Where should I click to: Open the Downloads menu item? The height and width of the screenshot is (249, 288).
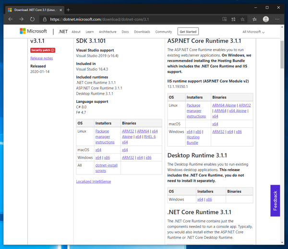pos(142,32)
